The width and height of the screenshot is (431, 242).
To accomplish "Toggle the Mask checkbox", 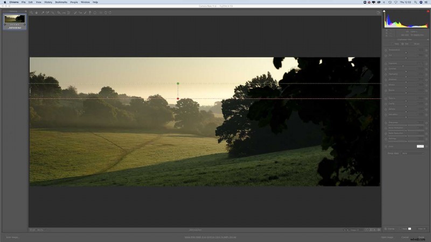I will click(x=400, y=229).
